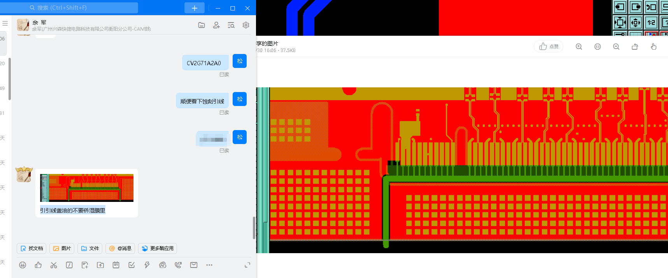Click the left-arrow box icon in CAM toolbar

point(620,7)
